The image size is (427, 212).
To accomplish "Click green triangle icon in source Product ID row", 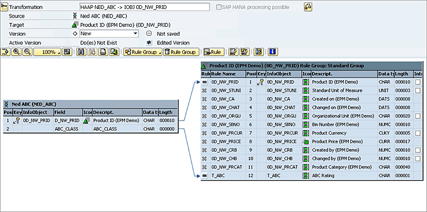I will coord(87,120).
